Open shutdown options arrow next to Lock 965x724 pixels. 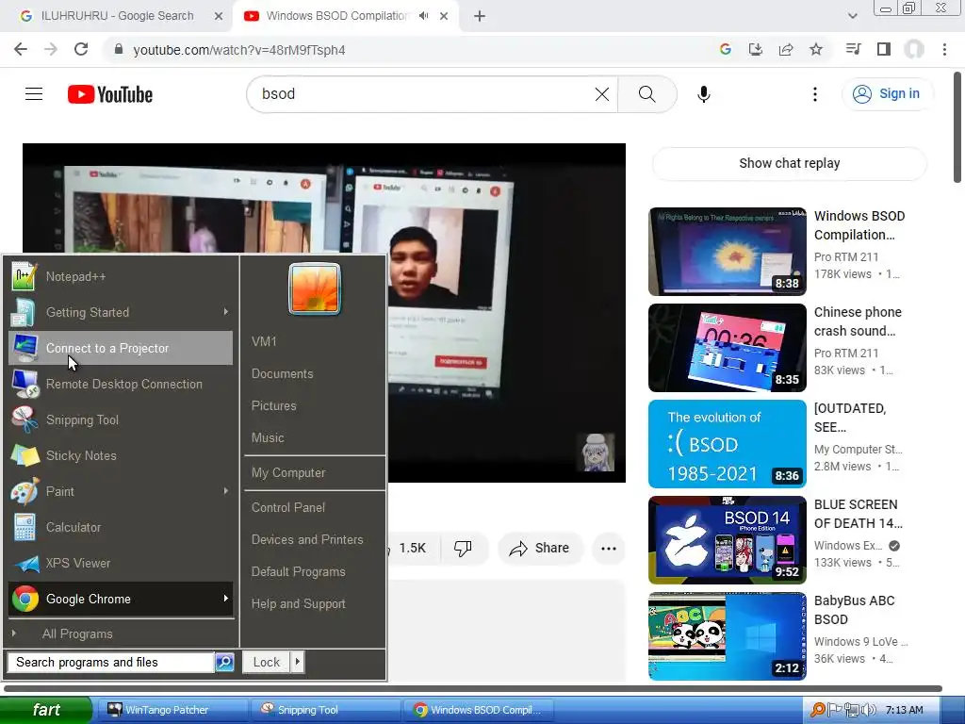(x=297, y=663)
